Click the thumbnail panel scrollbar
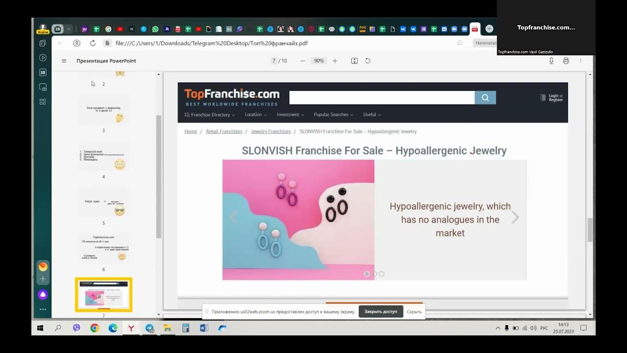Viewport: 627px width, 353px height. click(x=158, y=176)
